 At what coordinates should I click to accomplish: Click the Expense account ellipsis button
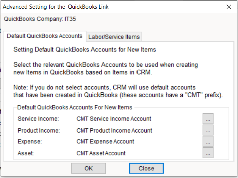point(208,142)
